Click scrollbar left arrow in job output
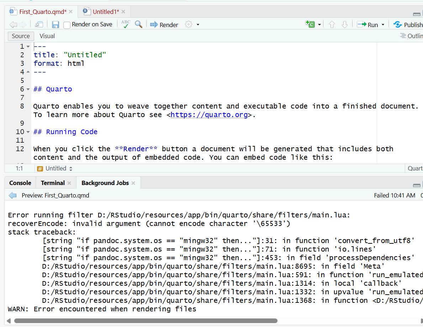 9,321
